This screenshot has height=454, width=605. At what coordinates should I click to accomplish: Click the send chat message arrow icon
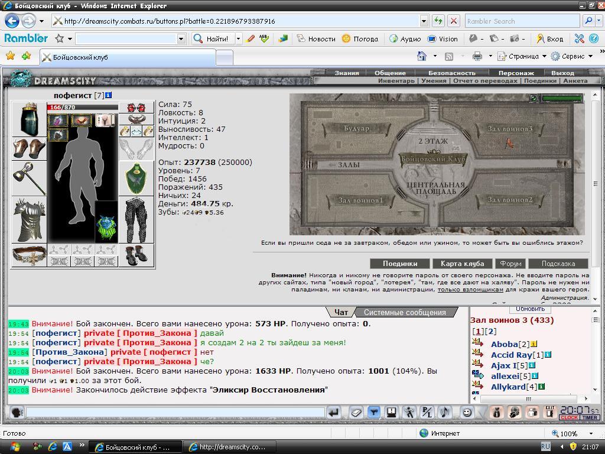pos(334,413)
